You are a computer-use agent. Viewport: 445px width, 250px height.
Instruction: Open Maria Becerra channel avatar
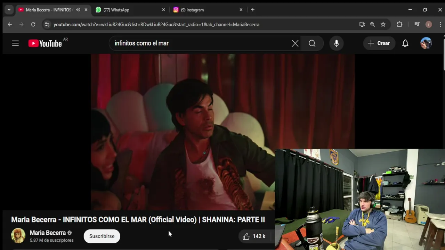tap(18, 236)
